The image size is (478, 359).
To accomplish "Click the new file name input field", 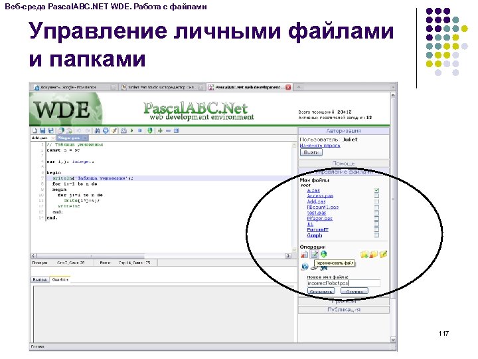I will click(x=344, y=283).
